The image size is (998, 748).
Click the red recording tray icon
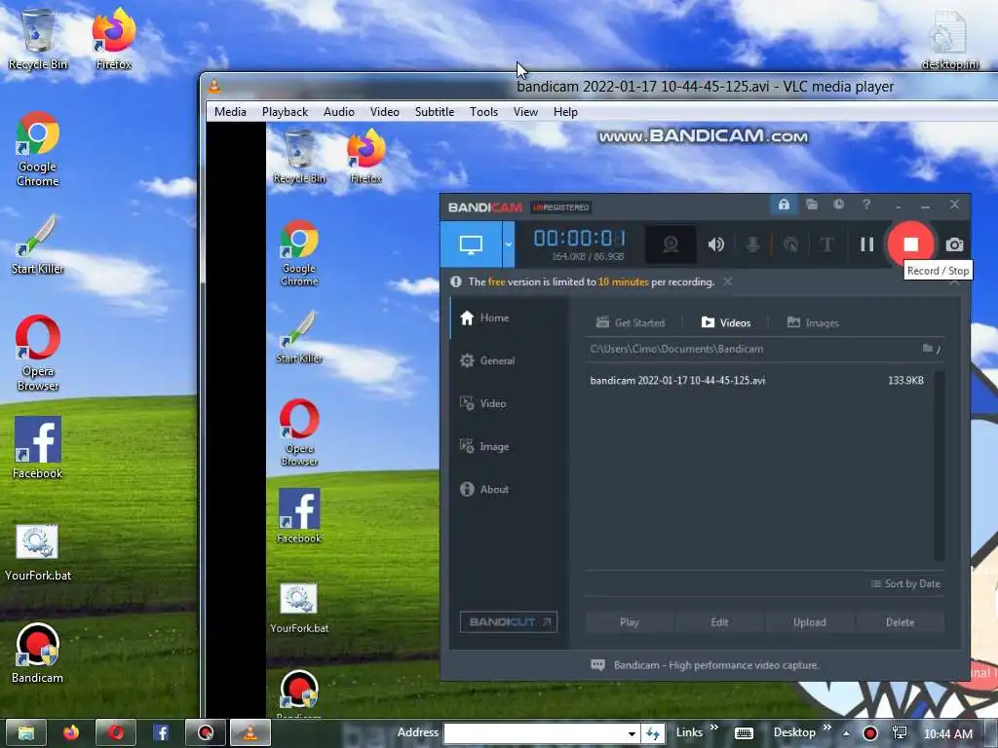[x=869, y=733]
